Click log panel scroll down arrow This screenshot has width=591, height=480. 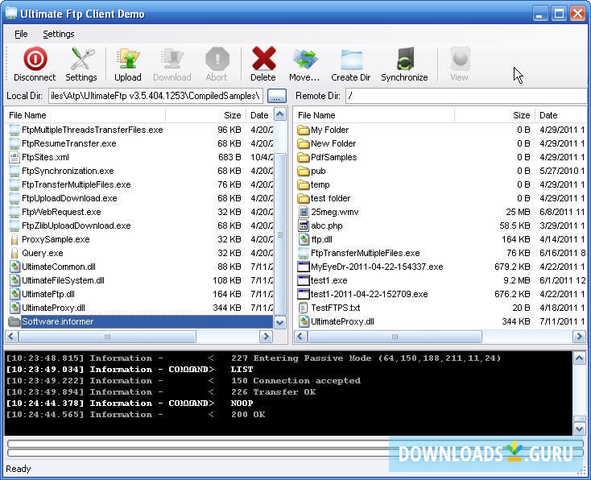pos(579,428)
